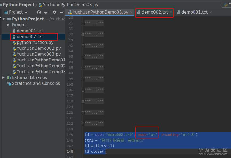231x158 pixels.
Task: Select demo002.txt in project tree
Action: coord(30,36)
